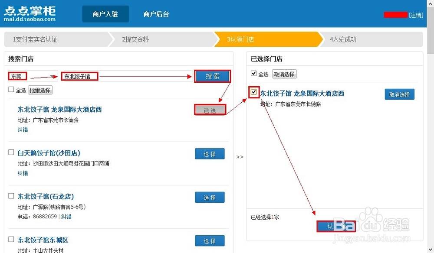
Task: Select 白天鹅饺子馆(沙田店) with its 选择 button
Action: pyautogui.click(x=210, y=154)
